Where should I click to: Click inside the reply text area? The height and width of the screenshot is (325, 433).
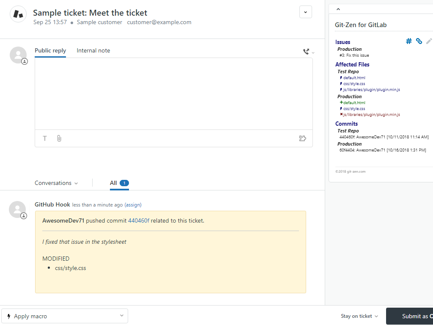(x=173, y=93)
